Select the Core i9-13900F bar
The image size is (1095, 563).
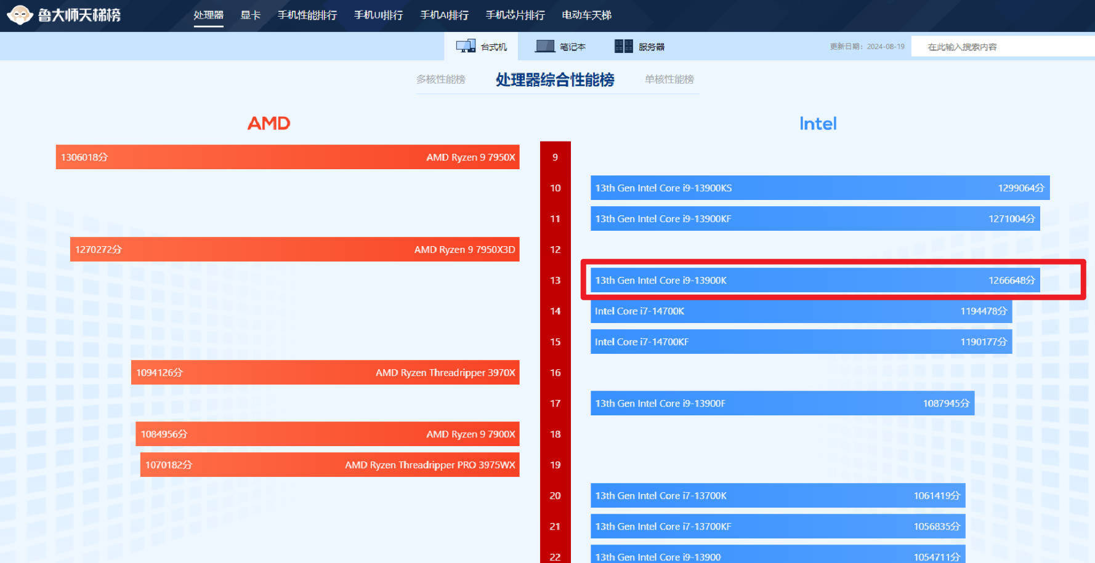pyautogui.click(x=783, y=403)
